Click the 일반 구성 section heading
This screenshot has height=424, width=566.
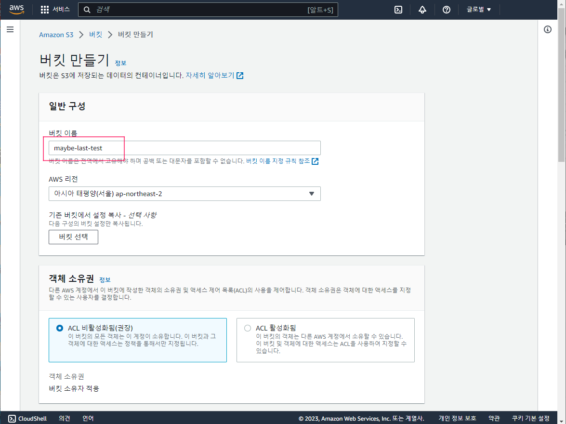(67, 106)
